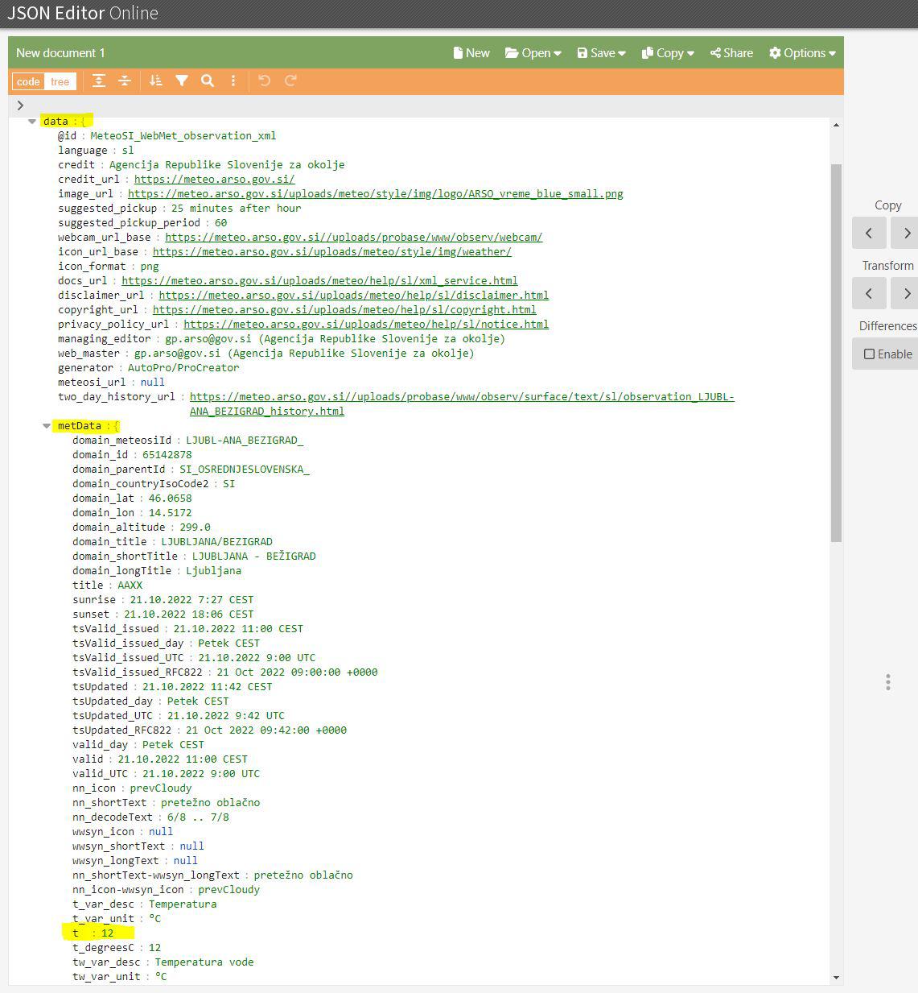Viewport: 918px width, 993px height.
Task: Select the t_degreesC field key
Action: pos(103,948)
